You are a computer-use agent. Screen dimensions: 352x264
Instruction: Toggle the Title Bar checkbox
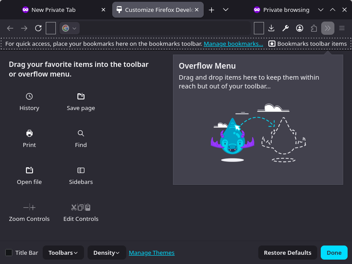(8, 253)
